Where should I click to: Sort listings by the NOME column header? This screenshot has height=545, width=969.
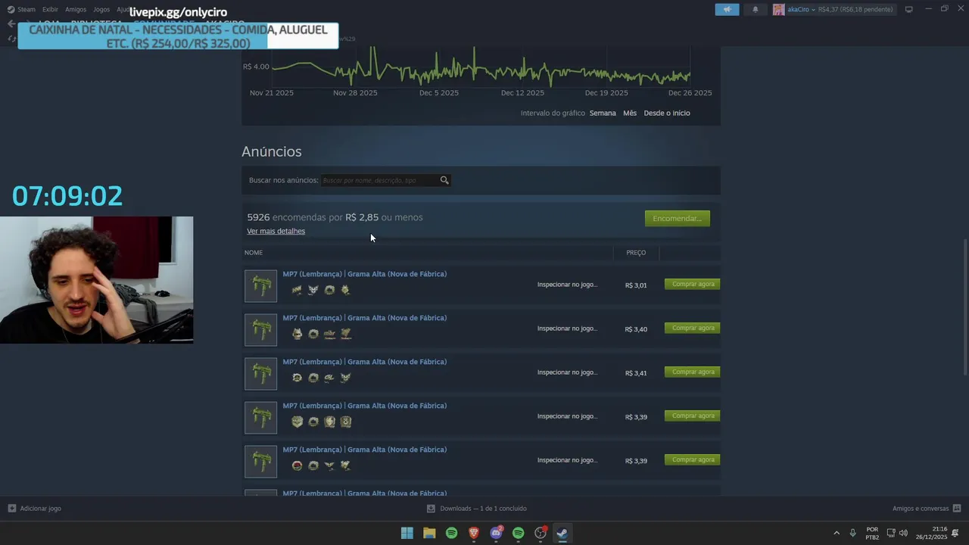254,252
